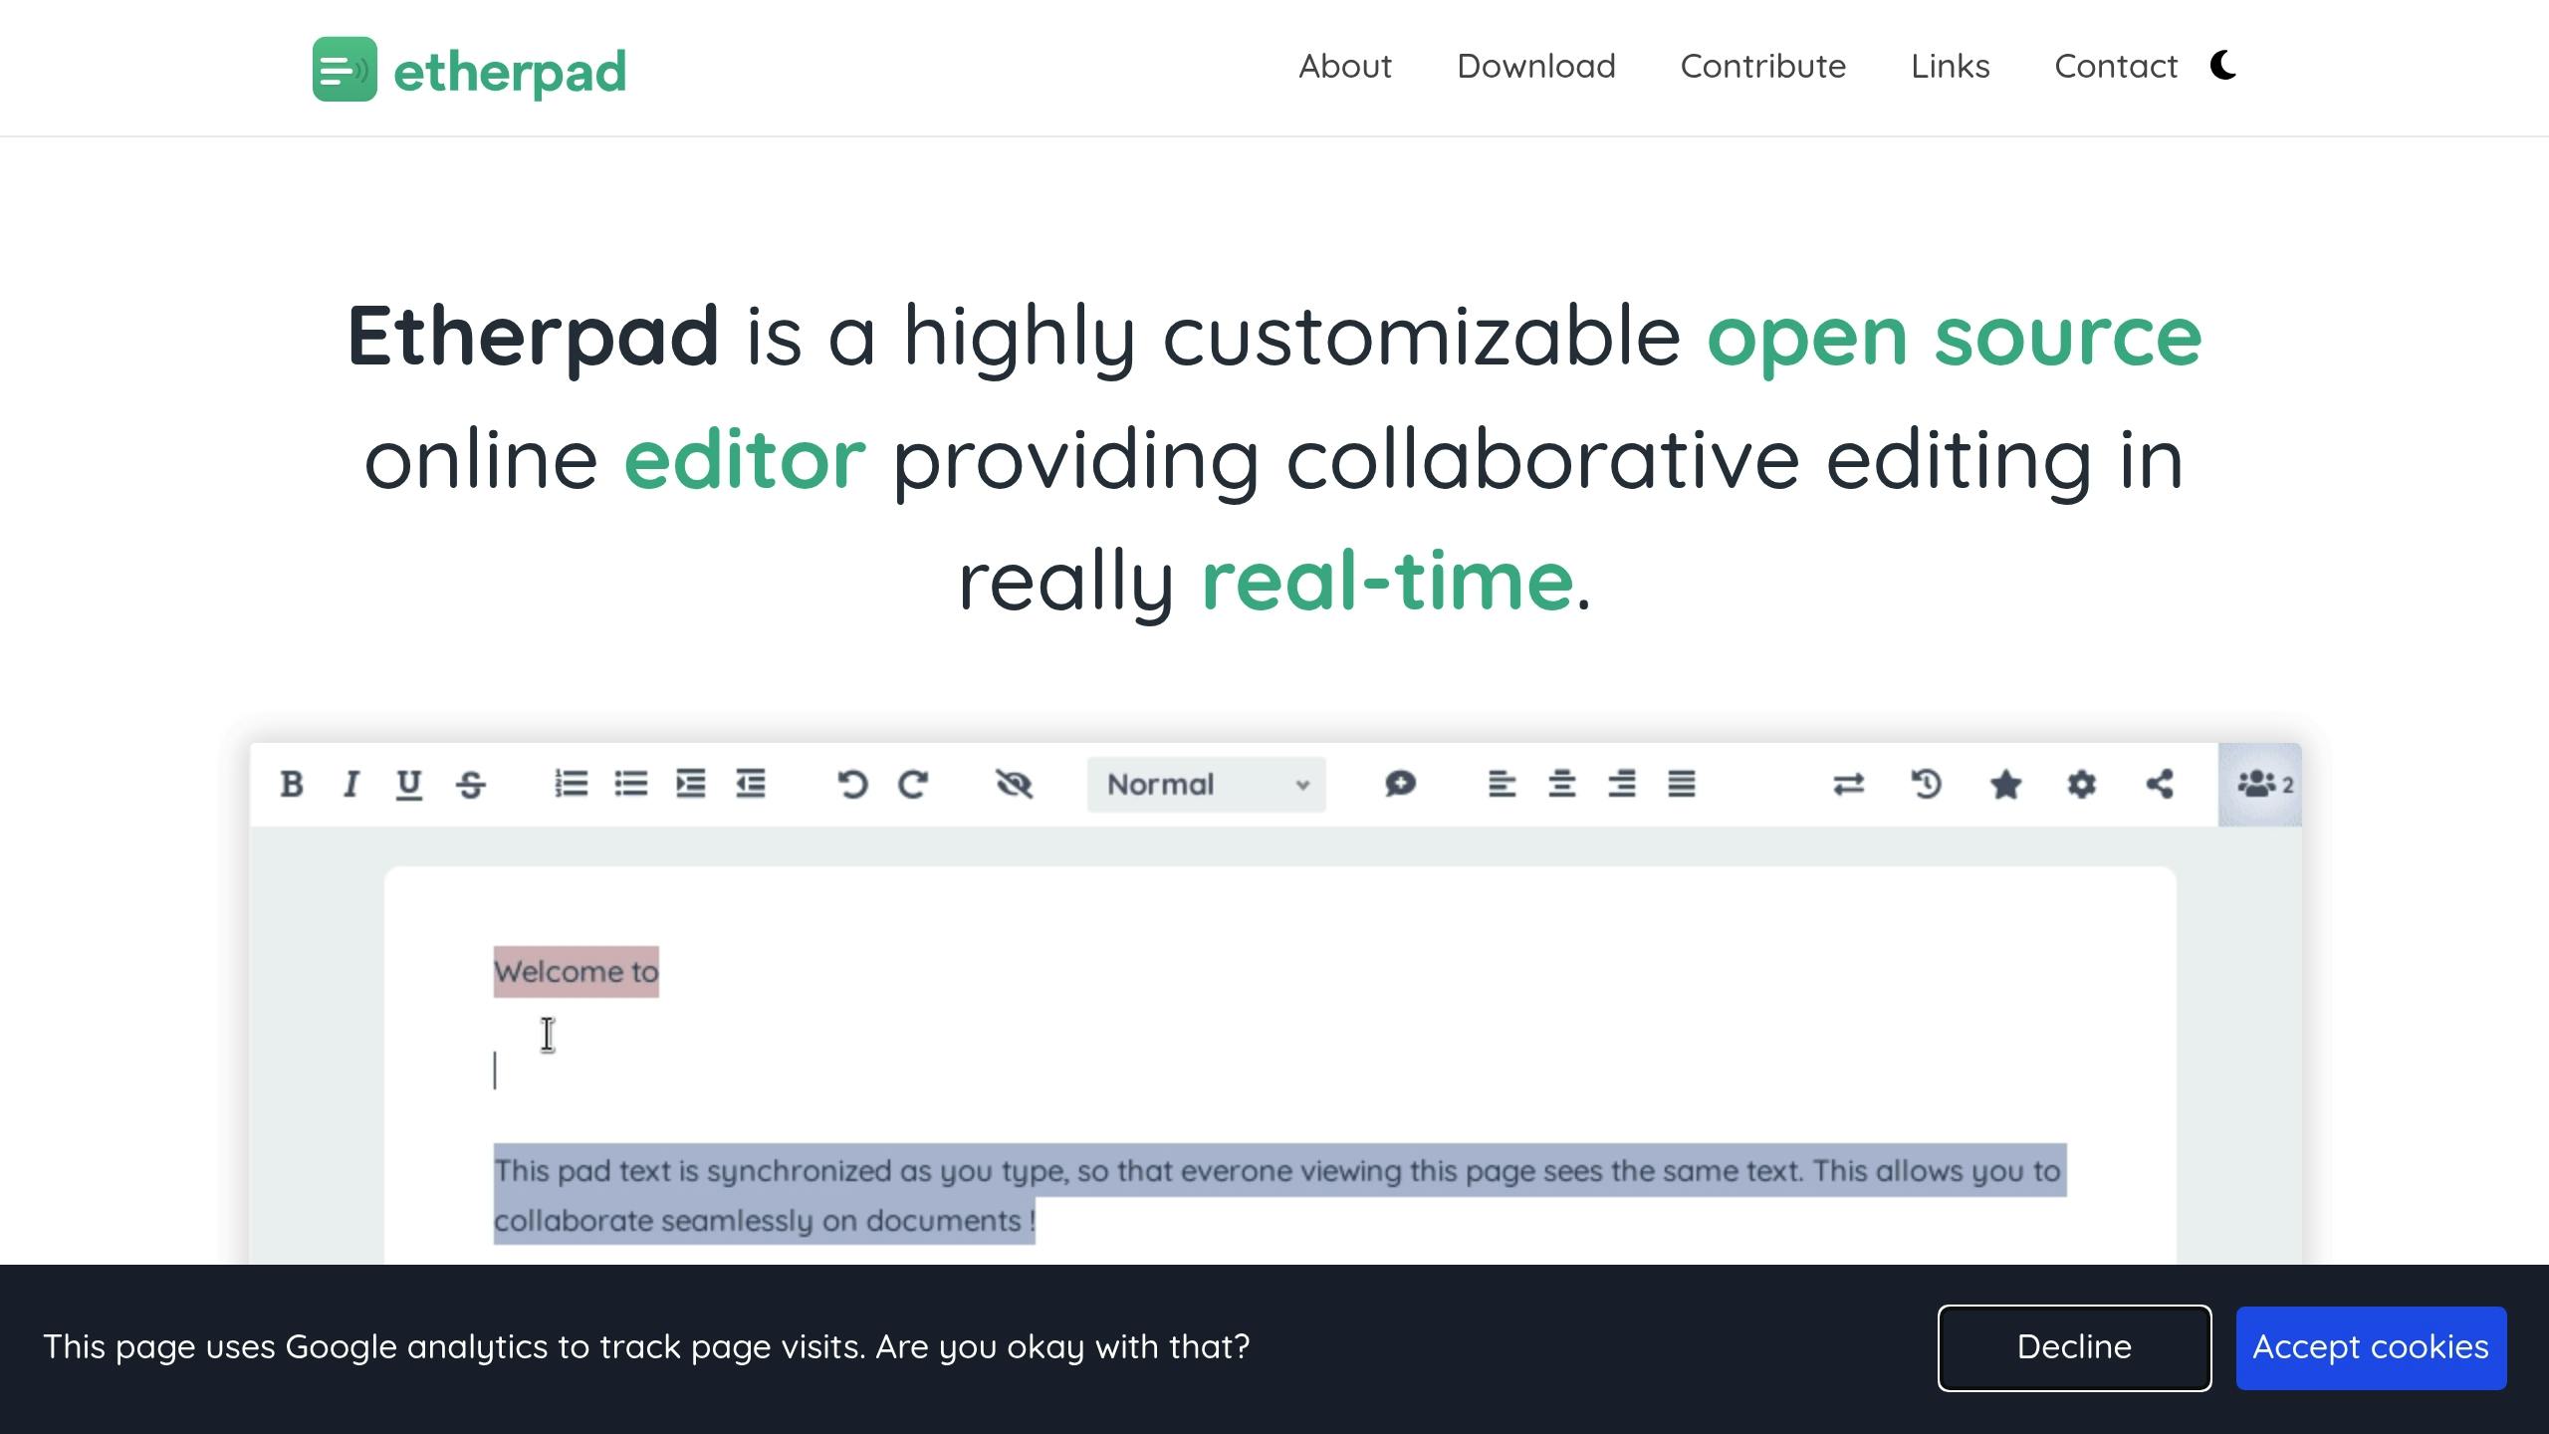The height and width of the screenshot is (1434, 2549).
Task: Click the green 'editor' headline word
Action: pyautogui.click(x=745, y=459)
